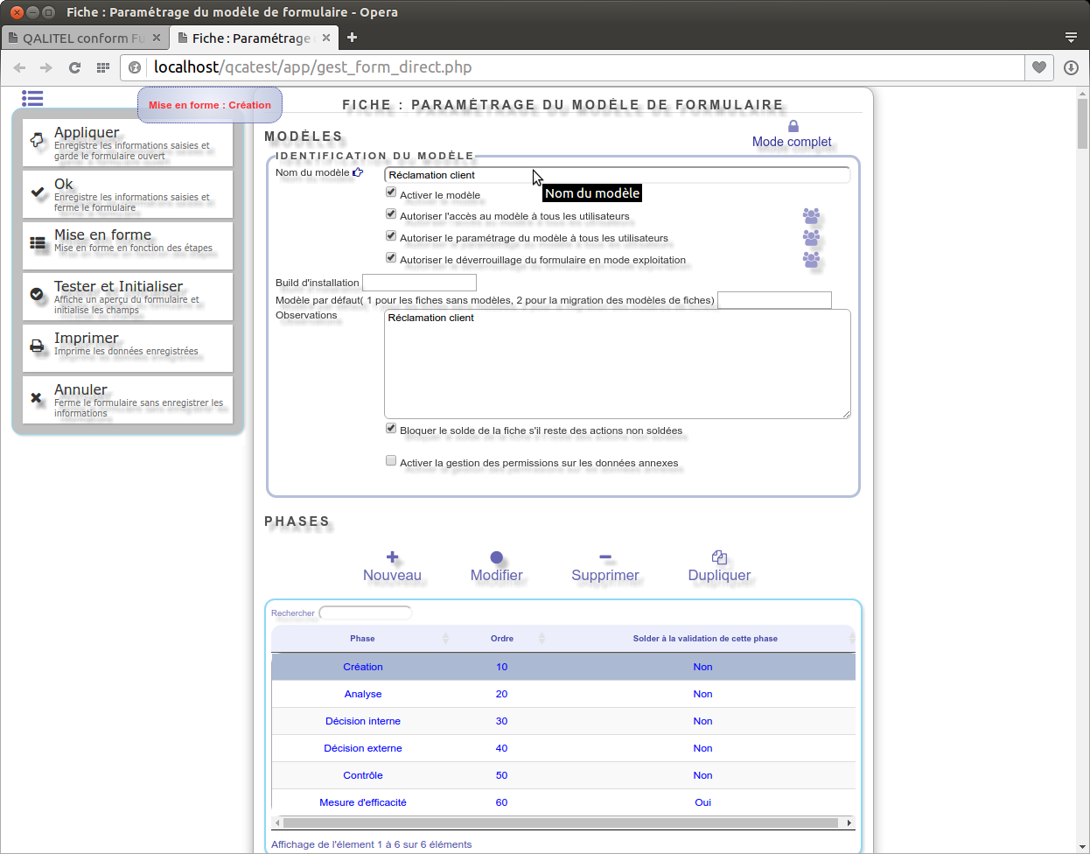Click the minus icon above Supprimer
Image resolution: width=1090 pixels, height=854 pixels.
tap(605, 557)
